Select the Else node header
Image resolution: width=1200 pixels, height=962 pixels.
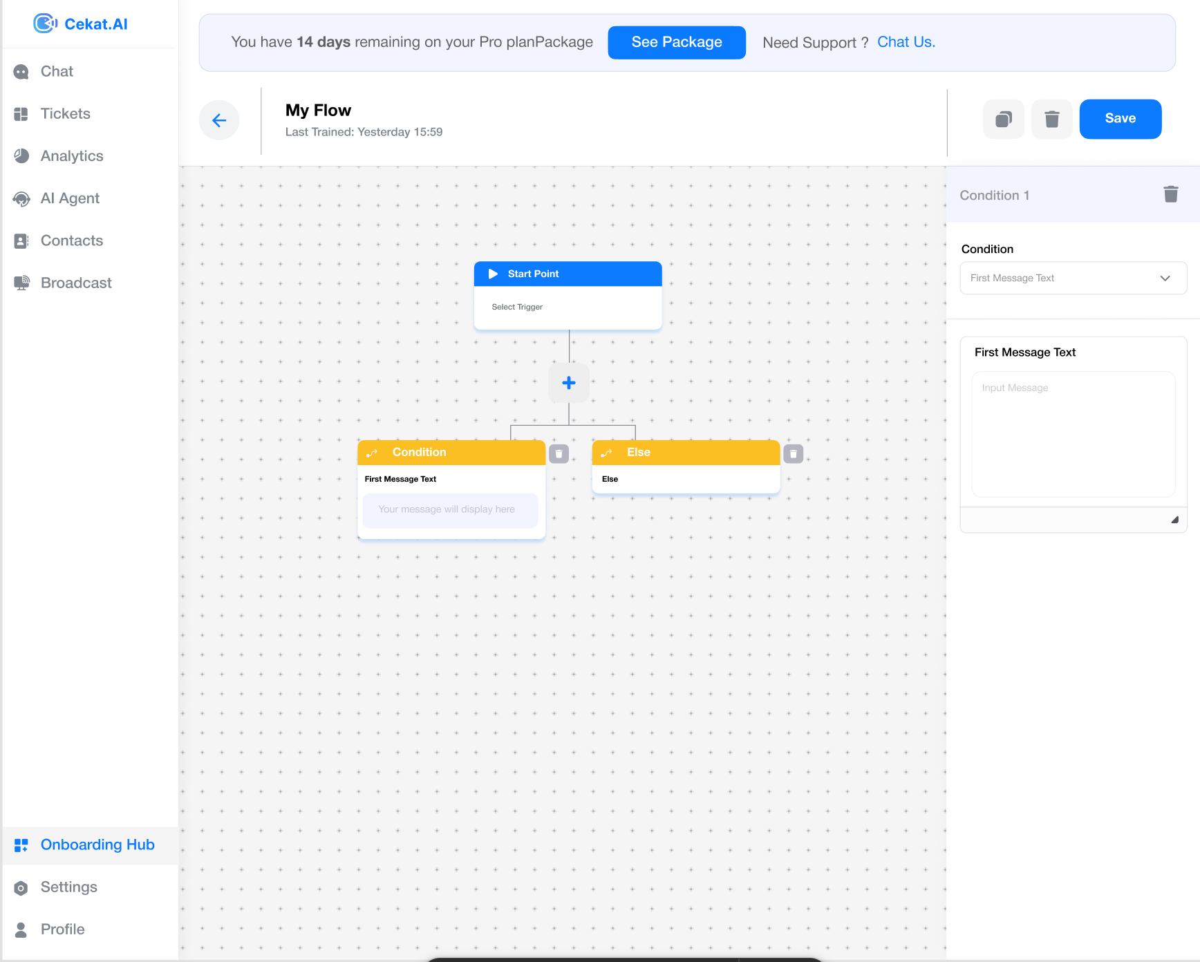tap(686, 452)
